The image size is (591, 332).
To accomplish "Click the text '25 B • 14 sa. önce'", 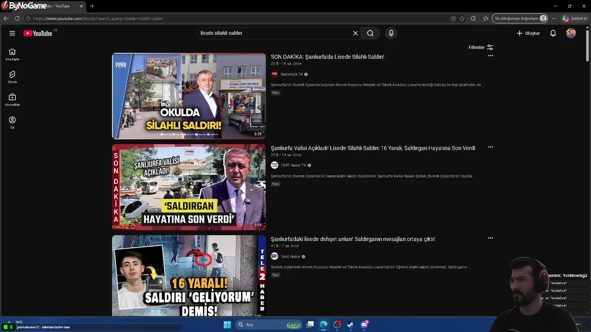I will [286, 155].
